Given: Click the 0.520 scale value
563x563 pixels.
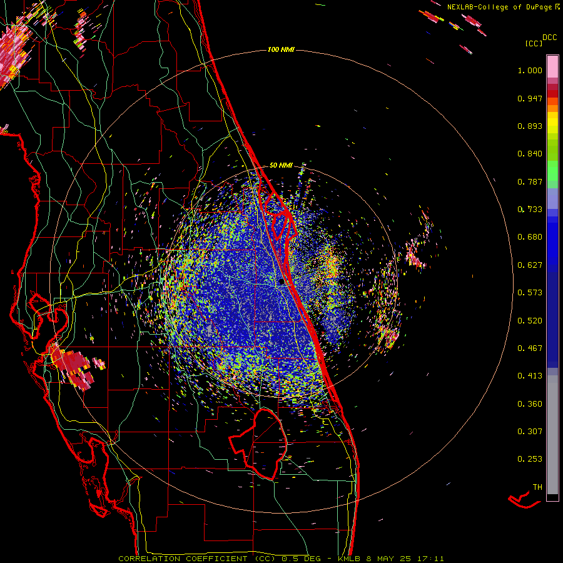Looking at the screenshot, I should point(530,321).
